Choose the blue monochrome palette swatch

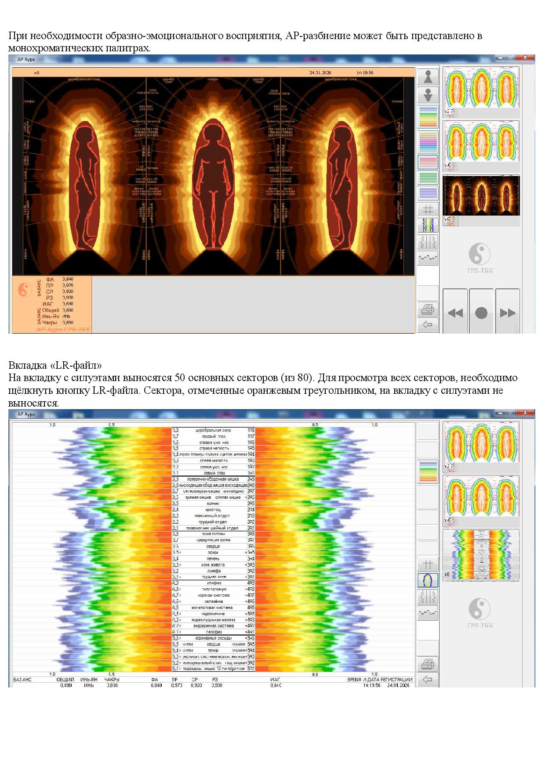(x=428, y=193)
